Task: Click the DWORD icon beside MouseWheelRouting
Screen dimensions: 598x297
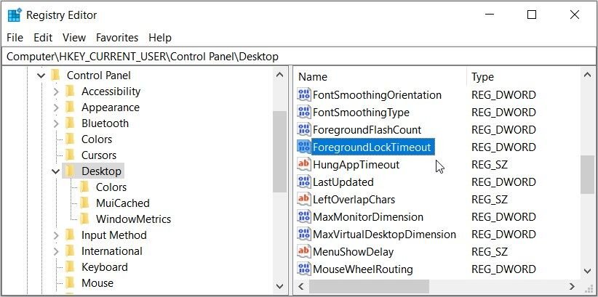Action: pyautogui.click(x=303, y=269)
